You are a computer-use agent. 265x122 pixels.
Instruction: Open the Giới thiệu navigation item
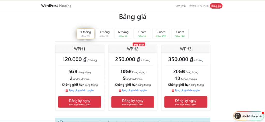181,6
